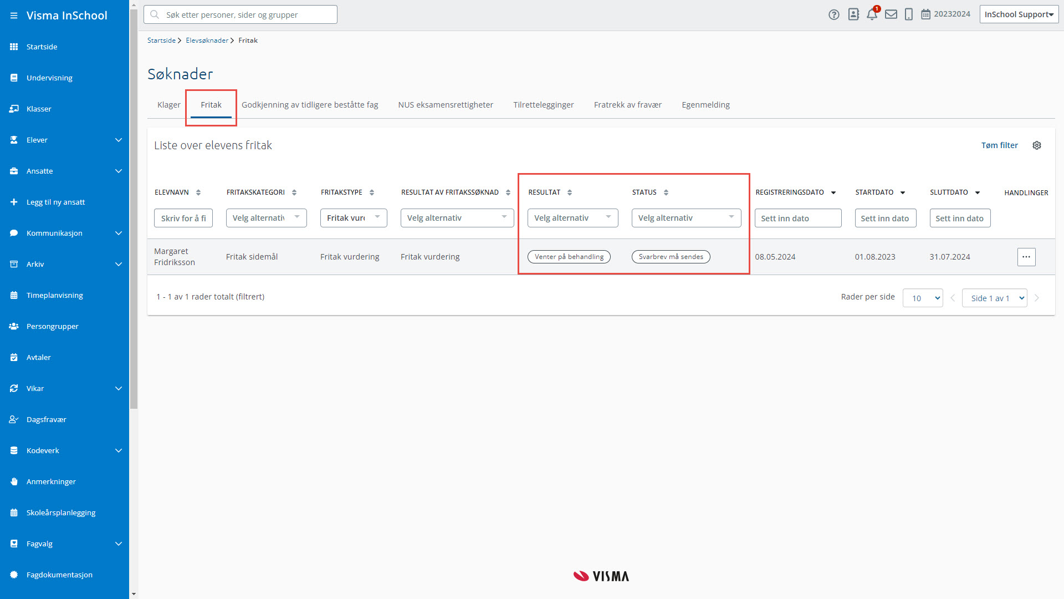The image size is (1064, 599).
Task: Sort by Fritakskategori column arrows
Action: (x=294, y=192)
